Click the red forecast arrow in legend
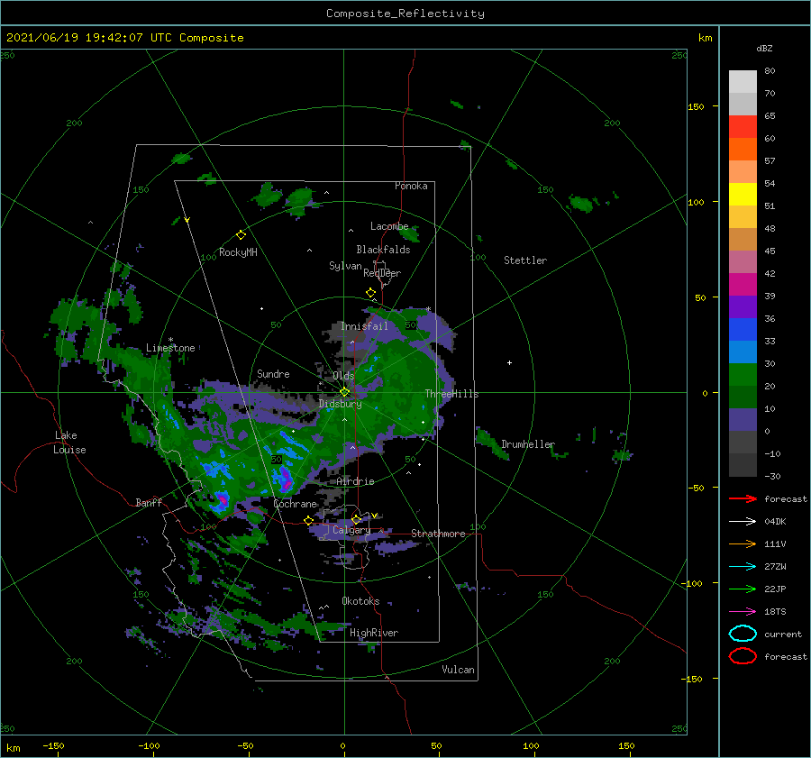This screenshot has width=811, height=758. click(x=743, y=498)
